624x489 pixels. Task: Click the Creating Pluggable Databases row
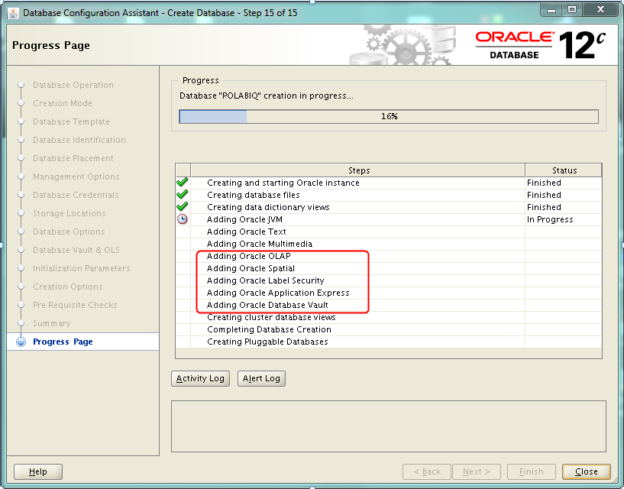tap(389, 342)
